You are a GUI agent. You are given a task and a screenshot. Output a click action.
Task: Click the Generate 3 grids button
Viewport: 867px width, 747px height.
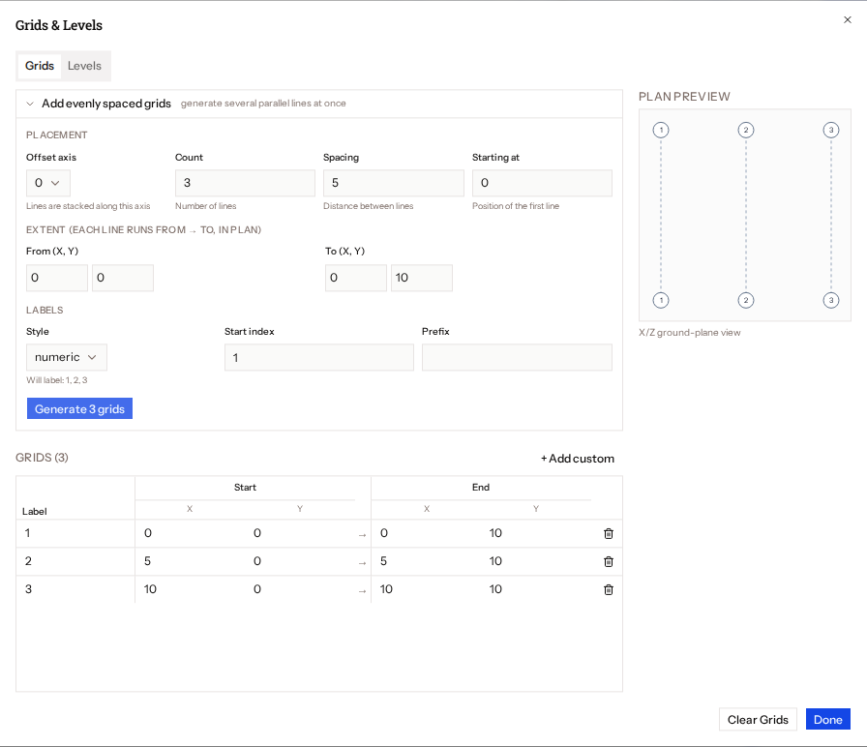pyautogui.click(x=79, y=408)
